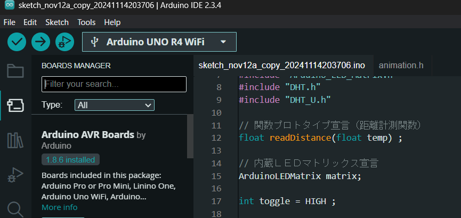Start the Debugger from the toolbar
This screenshot has height=218, width=461.
64,42
